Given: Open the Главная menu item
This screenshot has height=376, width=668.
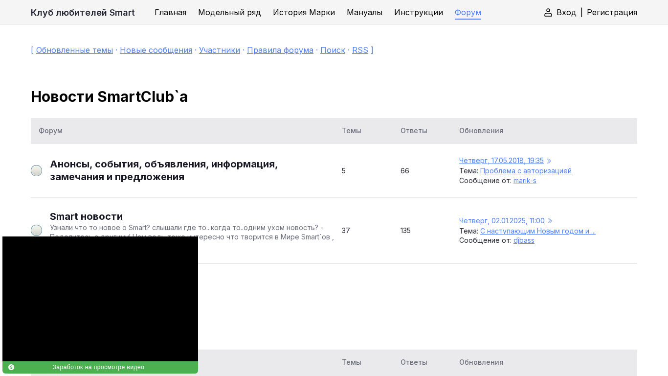Looking at the screenshot, I should (170, 12).
